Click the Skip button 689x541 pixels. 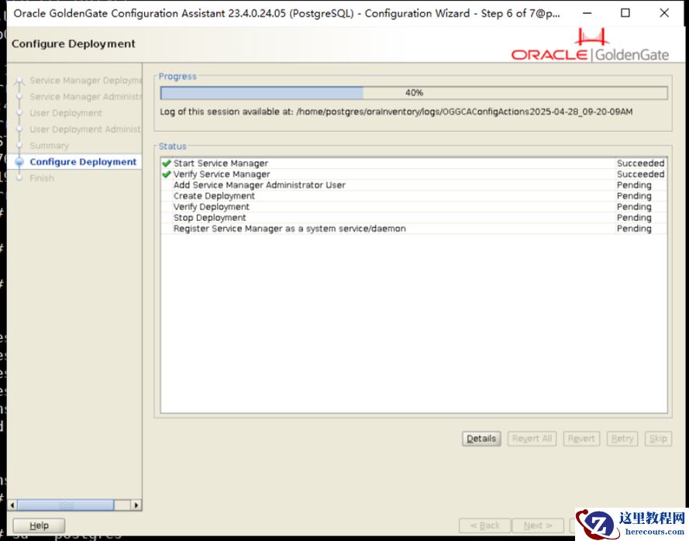click(658, 439)
